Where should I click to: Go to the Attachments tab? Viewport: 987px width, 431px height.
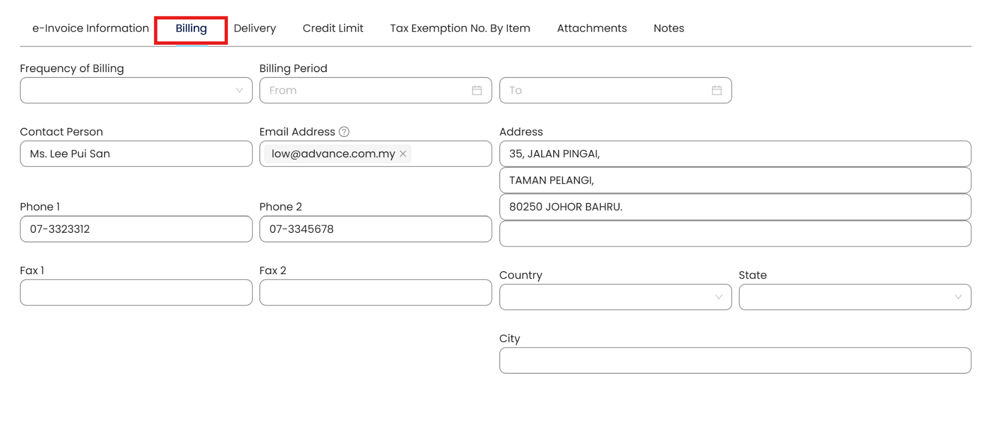click(x=592, y=28)
